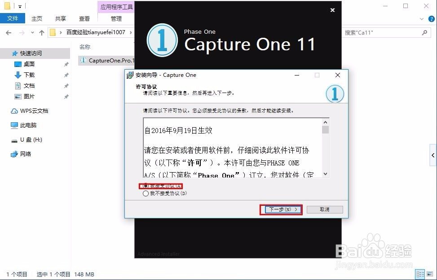The height and width of the screenshot is (280, 437).
Task: Open the 管理 ribbon tab
Action: coord(116,19)
